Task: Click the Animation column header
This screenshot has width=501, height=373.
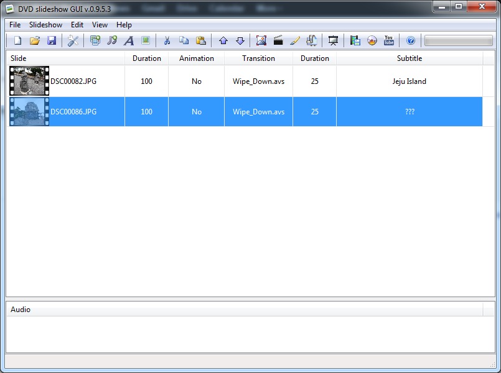Action: click(197, 58)
